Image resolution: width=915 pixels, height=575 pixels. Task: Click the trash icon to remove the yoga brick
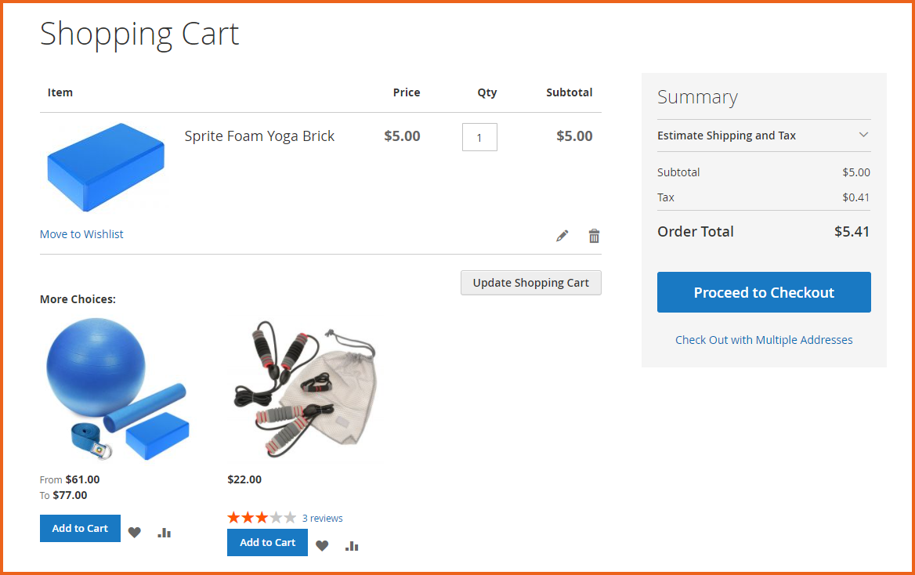pos(594,235)
